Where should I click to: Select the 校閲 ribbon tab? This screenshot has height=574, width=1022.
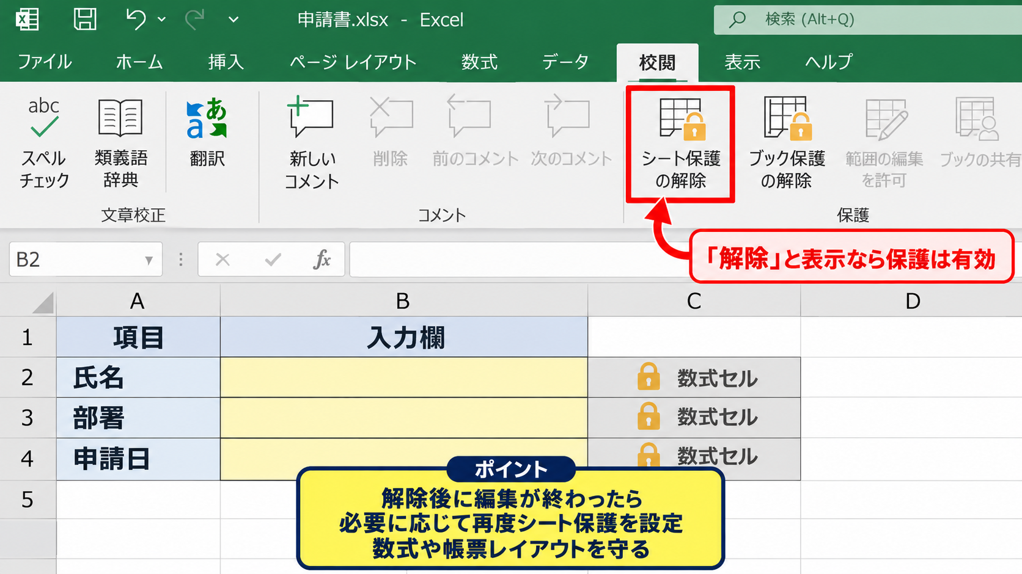(x=657, y=62)
